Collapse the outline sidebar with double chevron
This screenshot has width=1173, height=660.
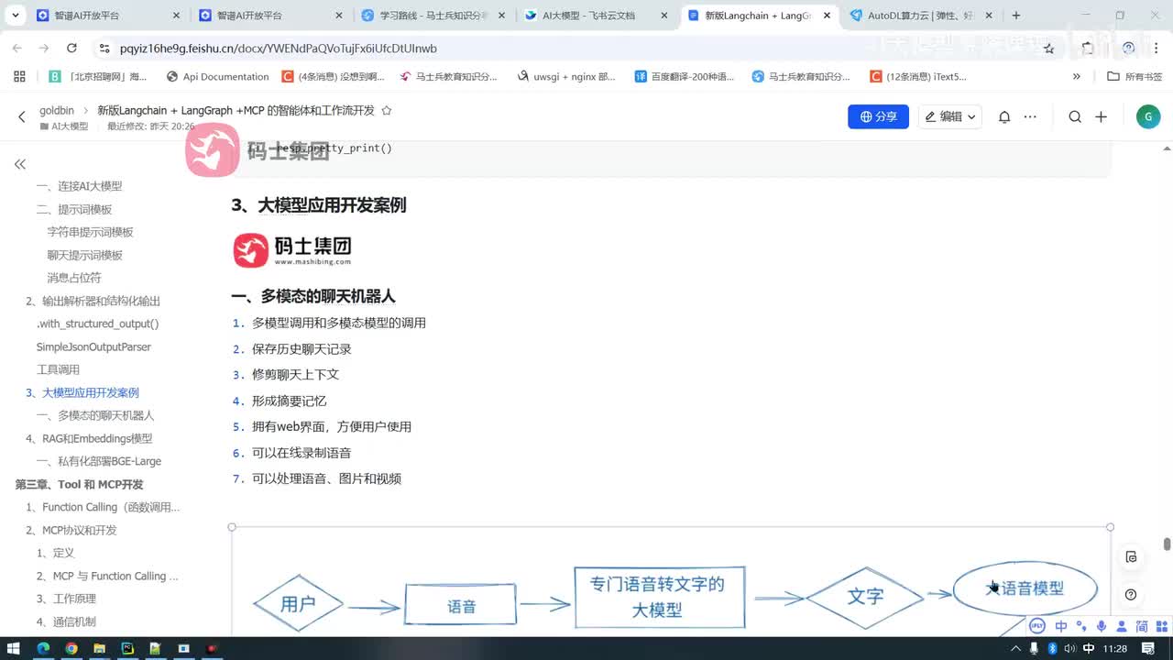pos(20,164)
